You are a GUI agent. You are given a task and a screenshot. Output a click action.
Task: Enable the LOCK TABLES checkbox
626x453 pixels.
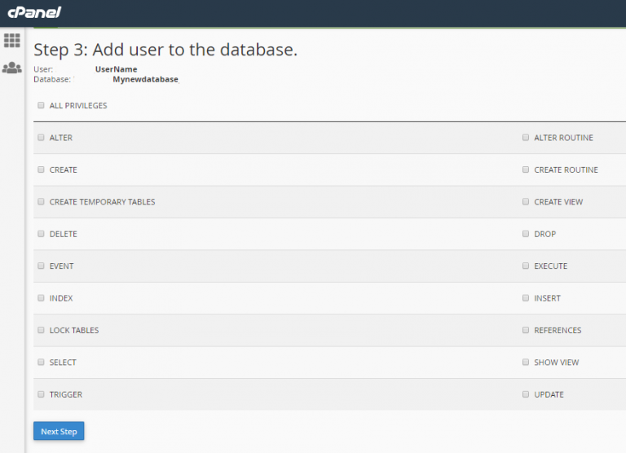tap(41, 330)
